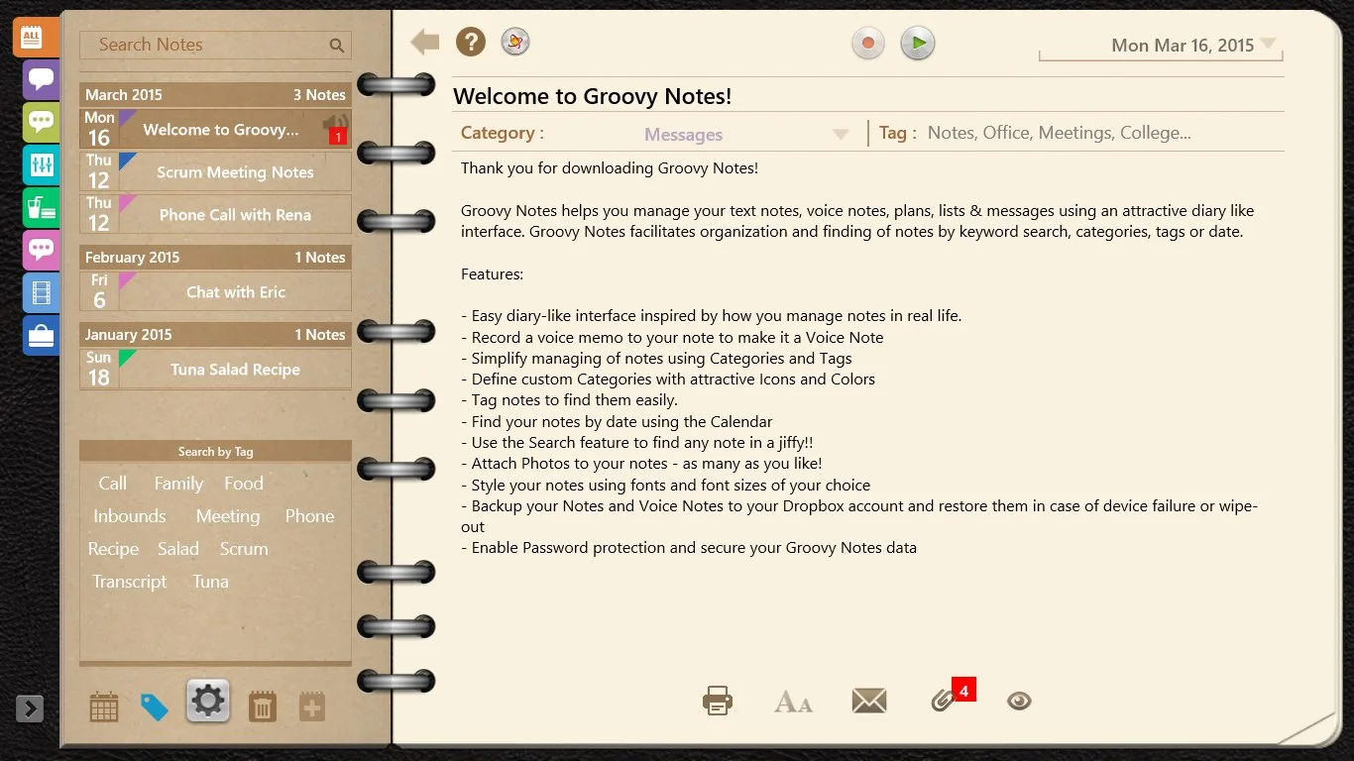Open the pink chat bubble category tab
This screenshot has width=1354, height=761.
coord(41,250)
